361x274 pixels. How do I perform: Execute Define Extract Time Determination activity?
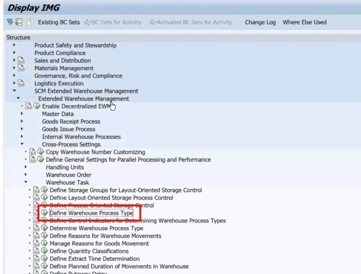tap(44, 259)
